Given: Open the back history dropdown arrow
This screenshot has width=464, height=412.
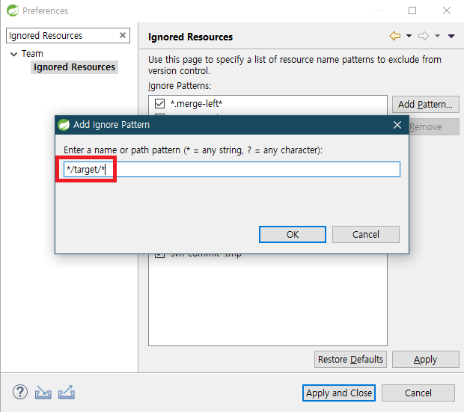Looking at the screenshot, I should (x=409, y=36).
